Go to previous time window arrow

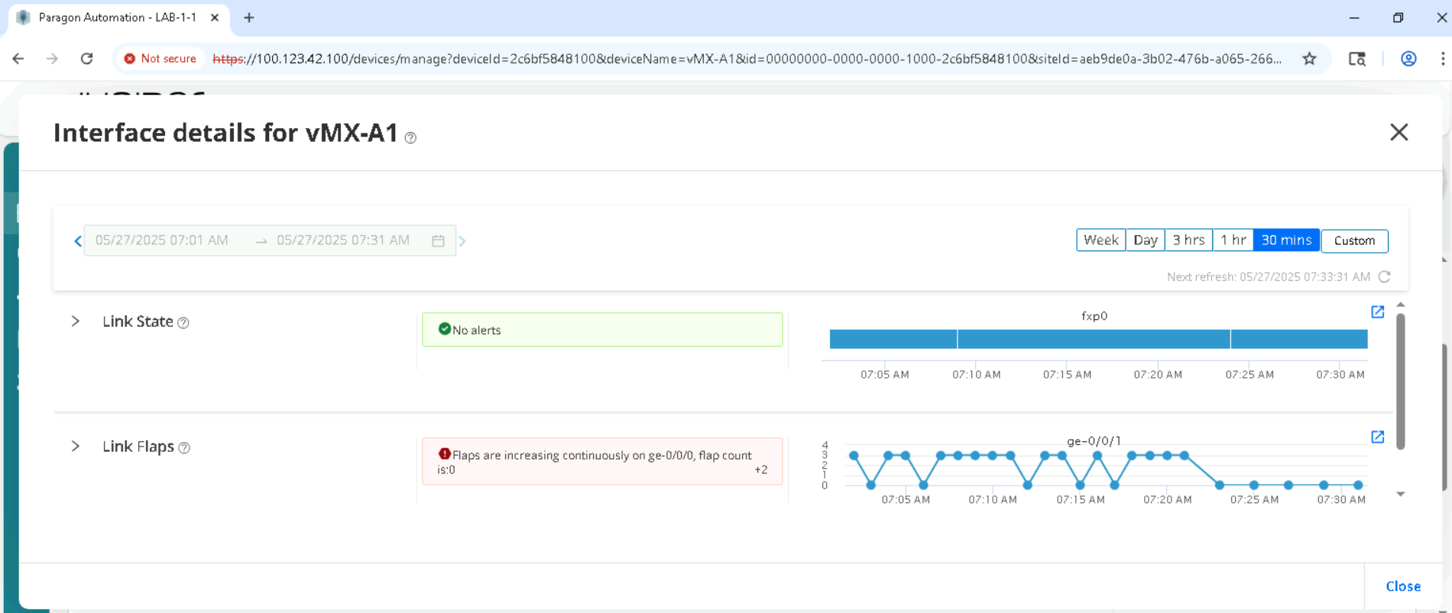tap(77, 241)
